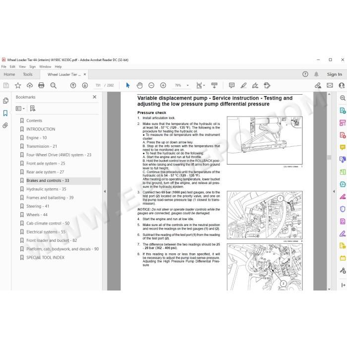Show page thumbnails panel
The image size is (347, 347).
click(x=6, y=101)
